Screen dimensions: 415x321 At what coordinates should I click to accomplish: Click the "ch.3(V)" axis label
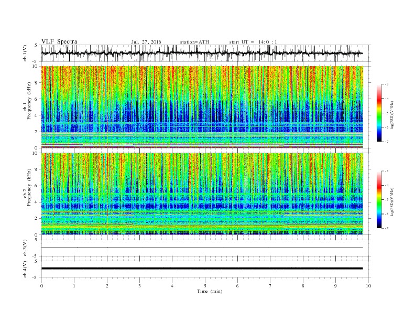pos(25,248)
